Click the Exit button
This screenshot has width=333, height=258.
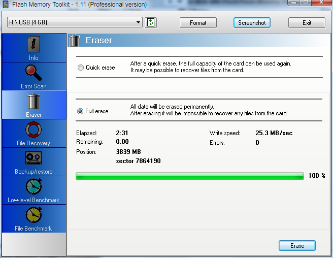(x=307, y=23)
